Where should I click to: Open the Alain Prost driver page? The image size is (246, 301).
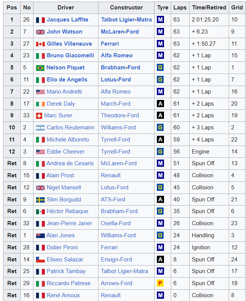click(x=60, y=175)
